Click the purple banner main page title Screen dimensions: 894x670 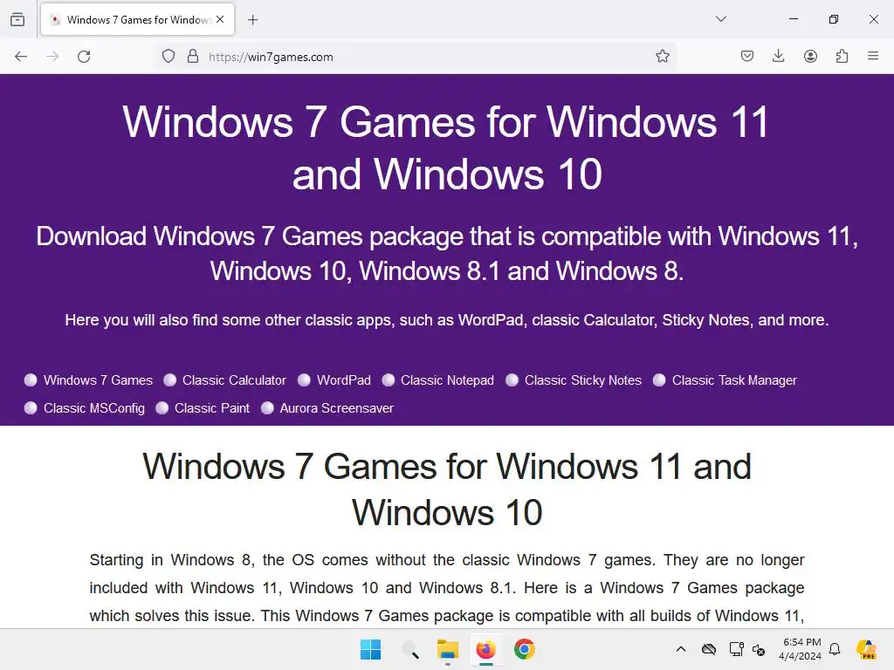pos(446,147)
